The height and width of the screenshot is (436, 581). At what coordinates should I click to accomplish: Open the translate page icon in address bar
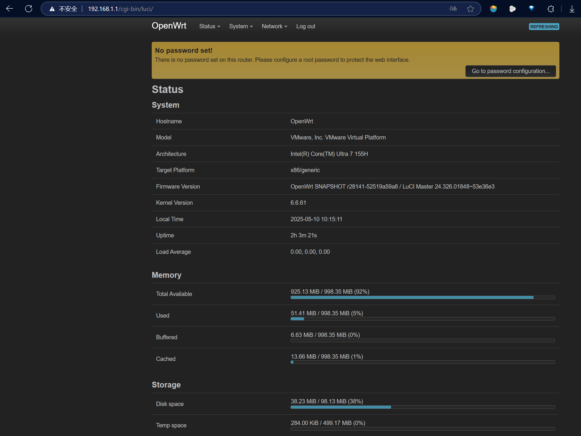[453, 9]
